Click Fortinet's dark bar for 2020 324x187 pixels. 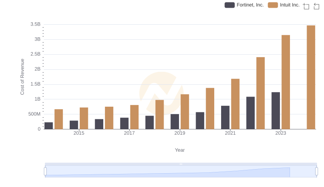coord(200,121)
